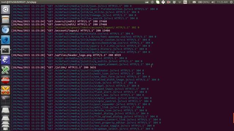The width and height of the screenshot is (234, 131).
Task: Open the mail envelope messaging indicator
Action: point(194,2)
